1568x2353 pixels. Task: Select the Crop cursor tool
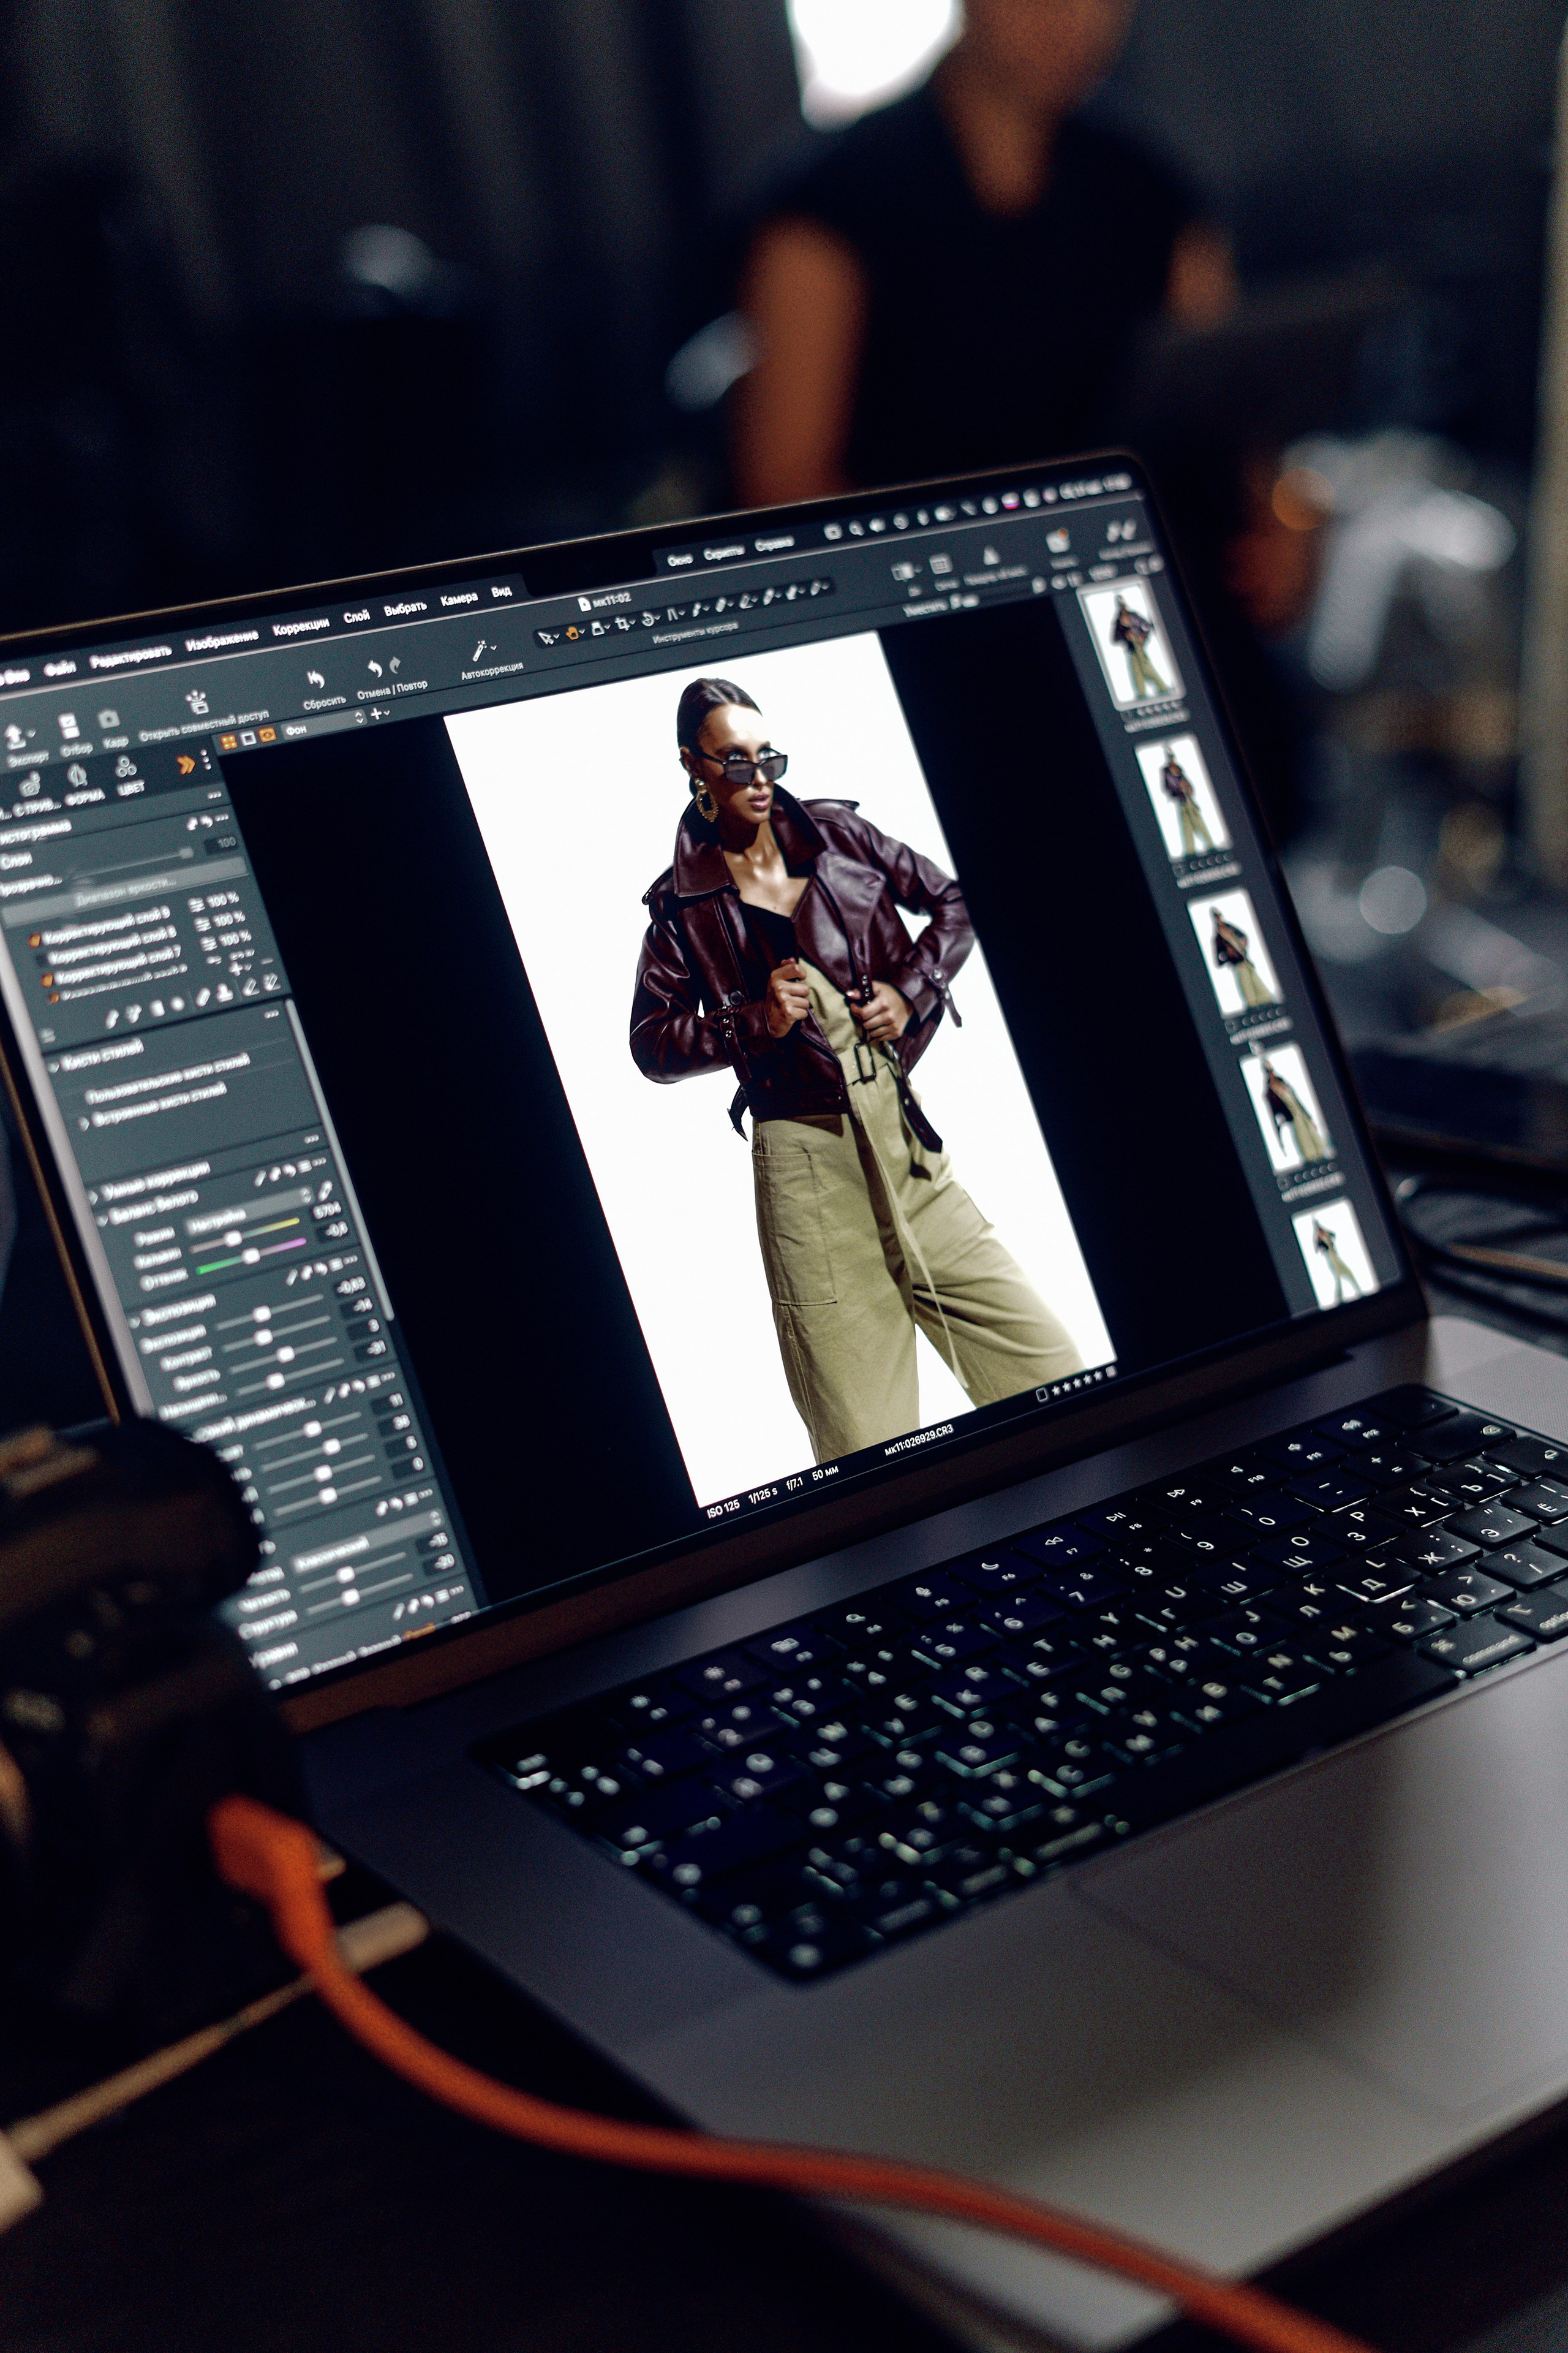(622, 624)
